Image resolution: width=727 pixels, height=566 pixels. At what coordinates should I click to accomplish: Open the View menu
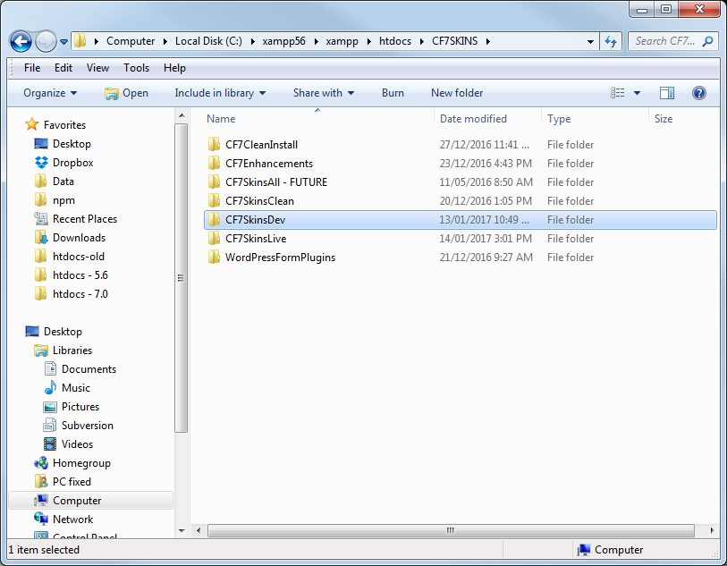[x=97, y=68]
